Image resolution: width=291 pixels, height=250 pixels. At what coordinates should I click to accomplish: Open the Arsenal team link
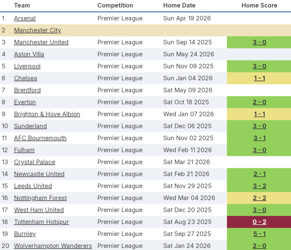coord(25,19)
